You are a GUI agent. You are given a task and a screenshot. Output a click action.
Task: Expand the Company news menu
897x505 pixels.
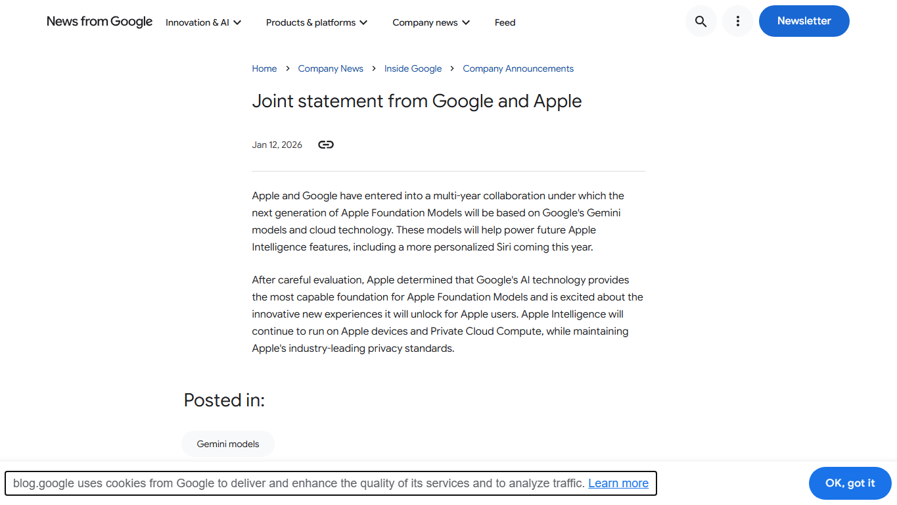(431, 22)
